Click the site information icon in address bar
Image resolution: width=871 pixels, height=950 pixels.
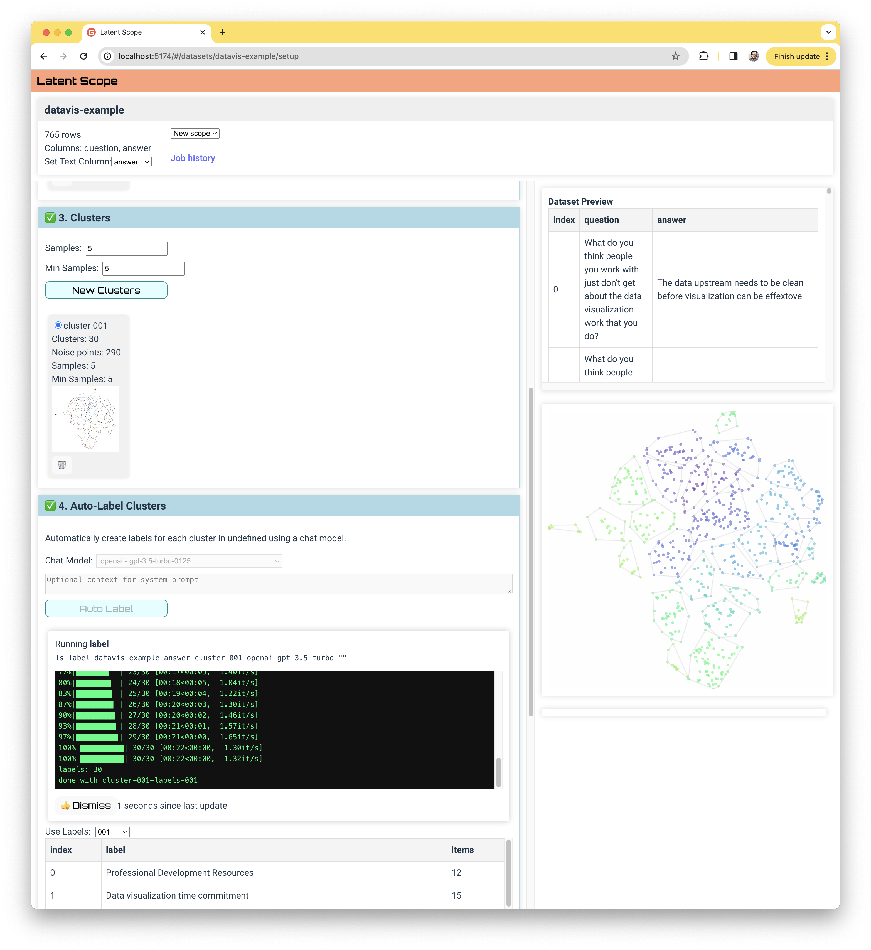click(x=108, y=56)
